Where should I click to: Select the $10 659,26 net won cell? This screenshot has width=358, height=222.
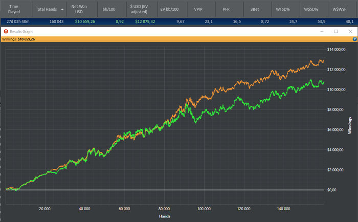pos(85,21)
